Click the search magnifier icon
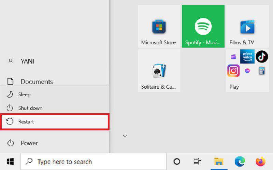Viewport: 273px width, 170px height. click(x=29, y=161)
